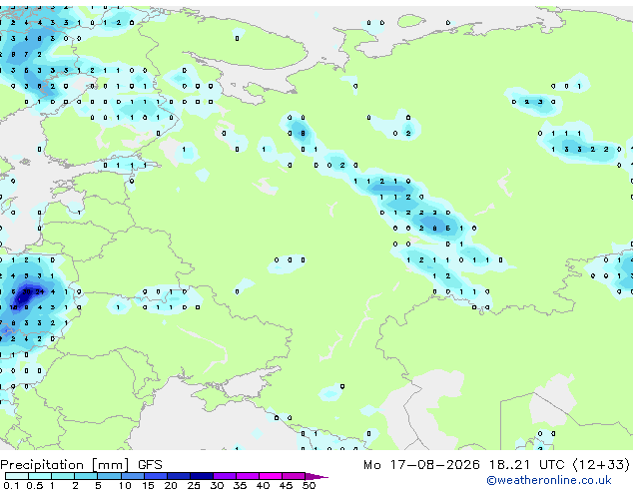The image size is (633, 489).
Task: Pick the 10–15 mm legend color box
Action: coord(133,476)
